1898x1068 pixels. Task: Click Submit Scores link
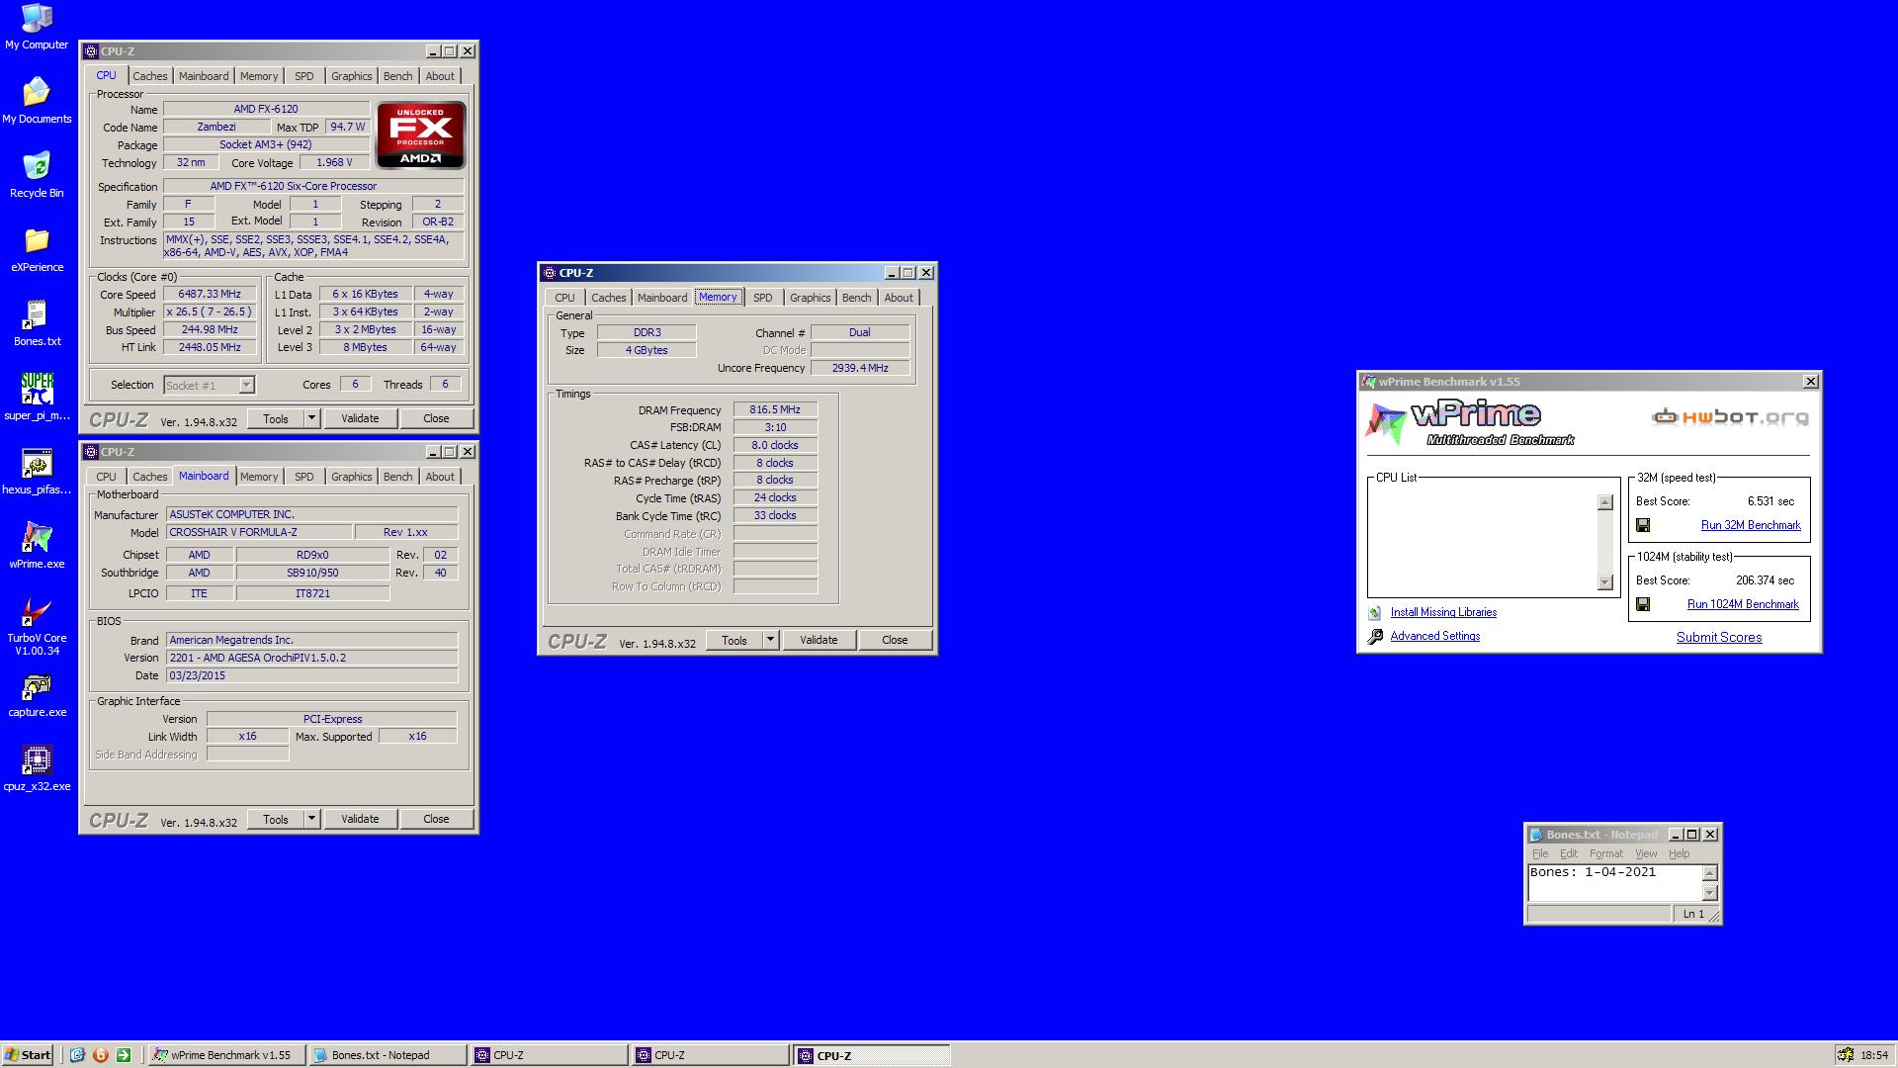[x=1719, y=637]
